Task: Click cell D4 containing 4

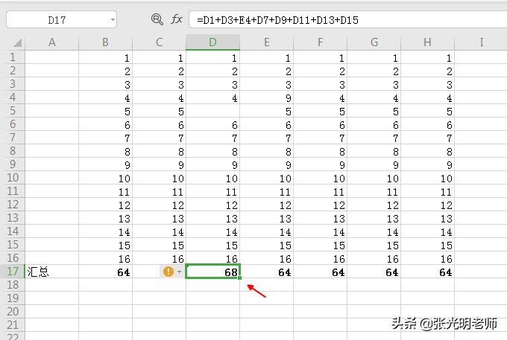Action: 212,97
